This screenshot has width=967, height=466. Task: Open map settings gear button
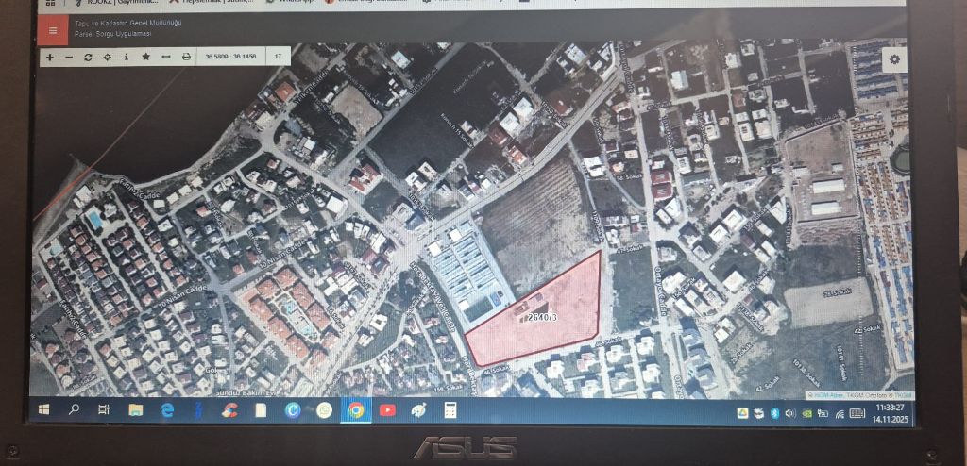tap(893, 59)
